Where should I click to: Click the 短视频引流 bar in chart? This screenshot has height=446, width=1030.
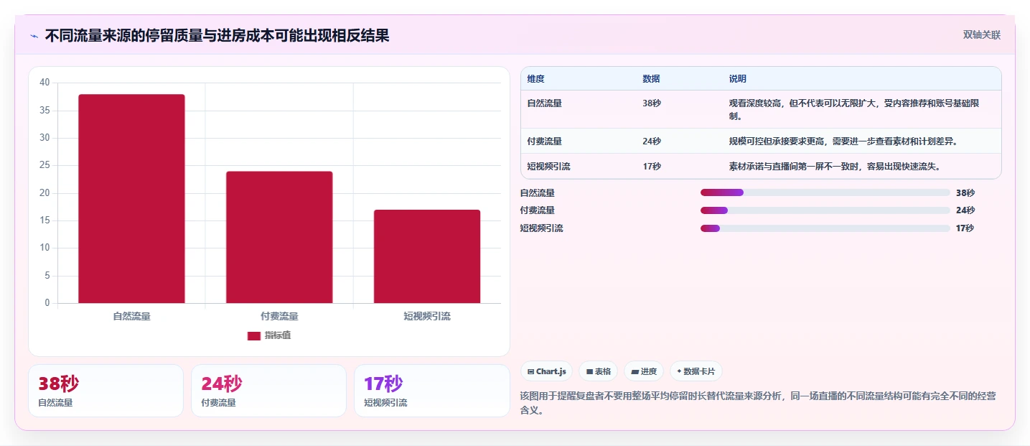tap(427, 256)
